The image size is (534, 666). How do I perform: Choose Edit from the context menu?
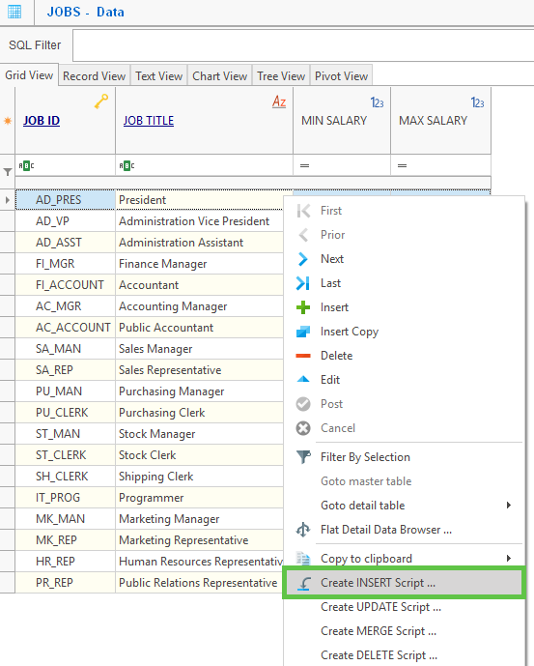403,380
